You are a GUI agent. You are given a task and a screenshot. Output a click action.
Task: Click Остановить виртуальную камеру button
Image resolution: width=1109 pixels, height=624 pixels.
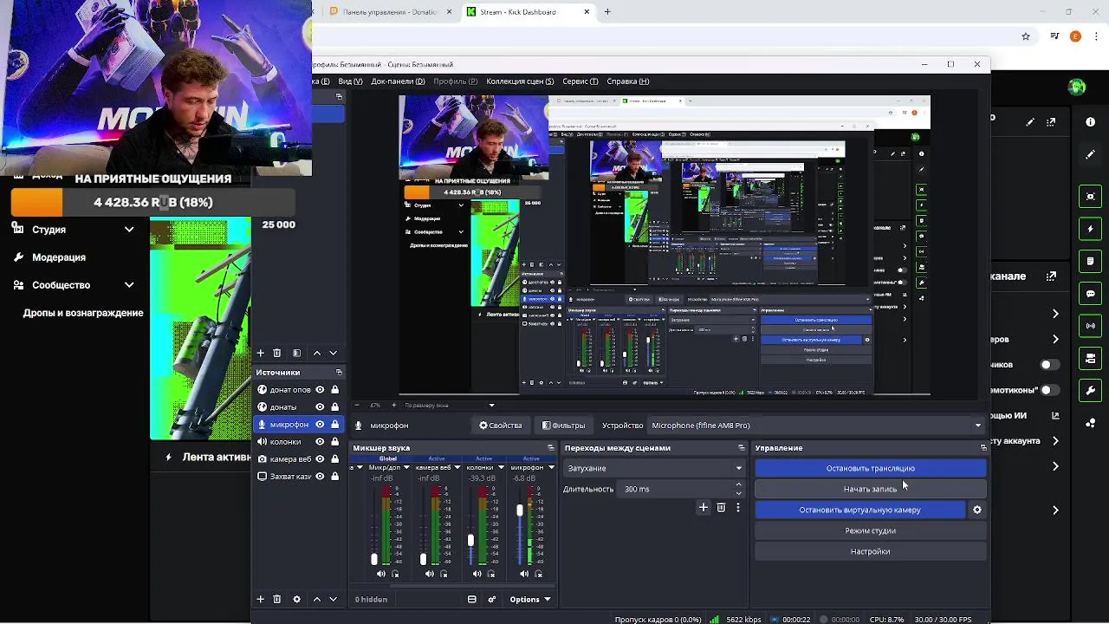[x=859, y=510]
